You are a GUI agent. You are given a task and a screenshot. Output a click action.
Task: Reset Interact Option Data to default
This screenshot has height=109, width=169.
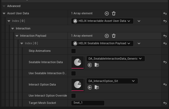165,84
